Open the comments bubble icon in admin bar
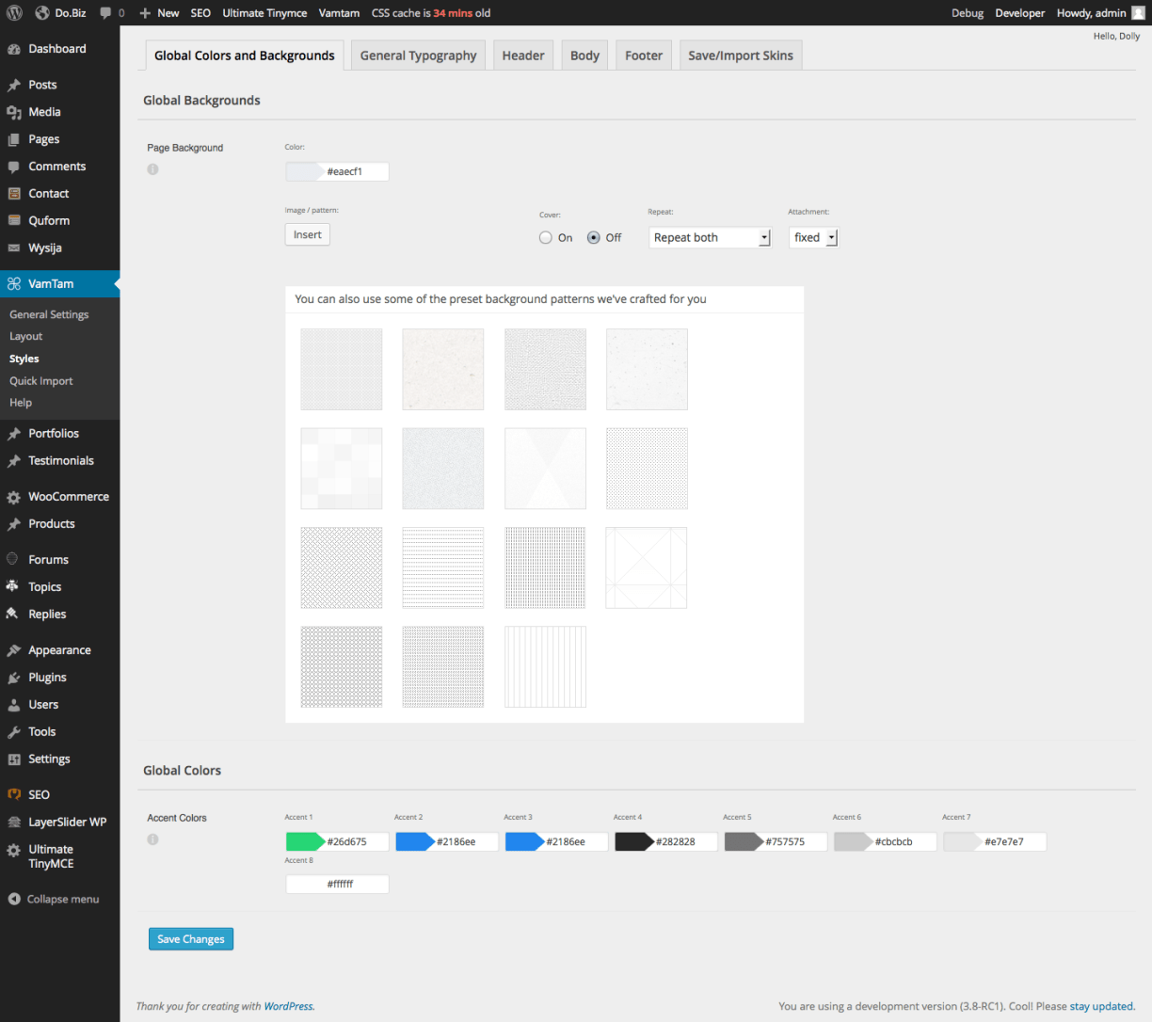The width and height of the screenshot is (1152, 1022). [106, 13]
